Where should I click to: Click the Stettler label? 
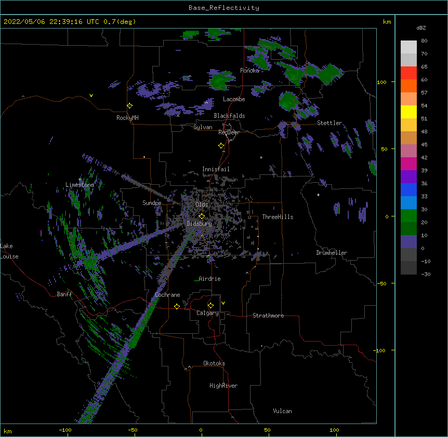(x=330, y=123)
